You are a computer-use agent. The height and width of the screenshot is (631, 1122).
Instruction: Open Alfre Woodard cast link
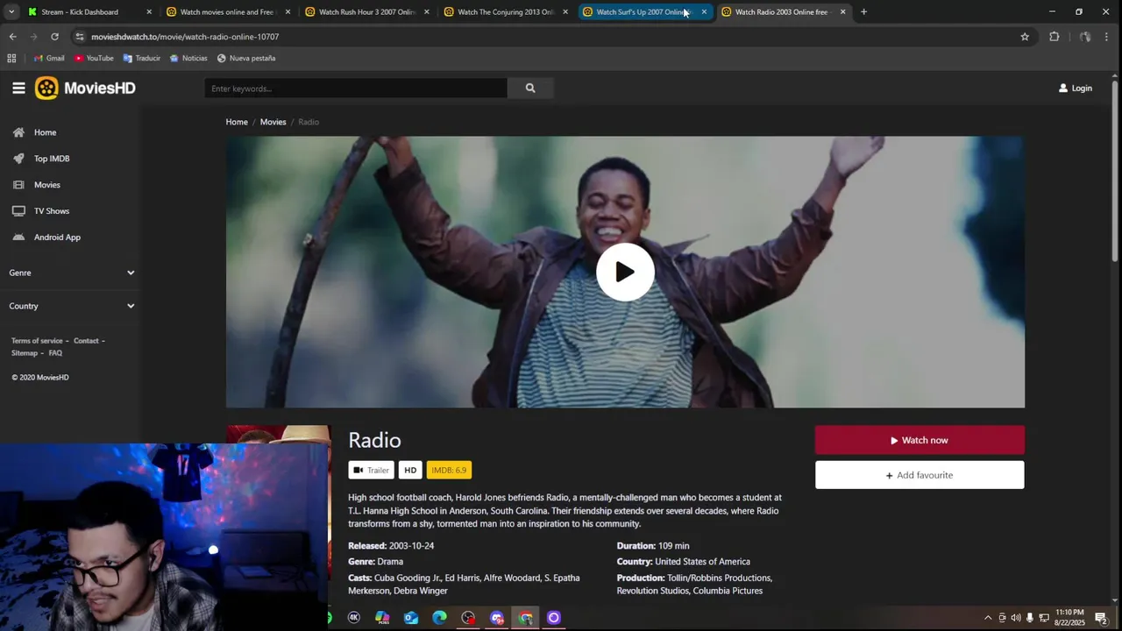pyautogui.click(x=511, y=578)
